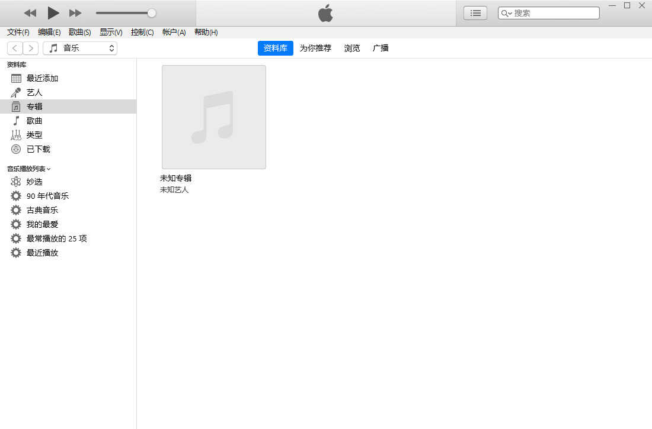
Task: Click the 艺人 microphone icon
Action: click(16, 93)
